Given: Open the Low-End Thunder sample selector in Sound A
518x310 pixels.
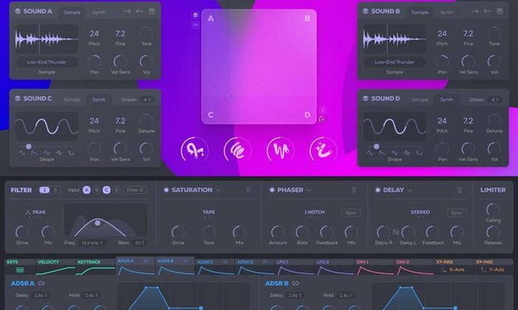Looking at the screenshot, I should coord(47,63).
